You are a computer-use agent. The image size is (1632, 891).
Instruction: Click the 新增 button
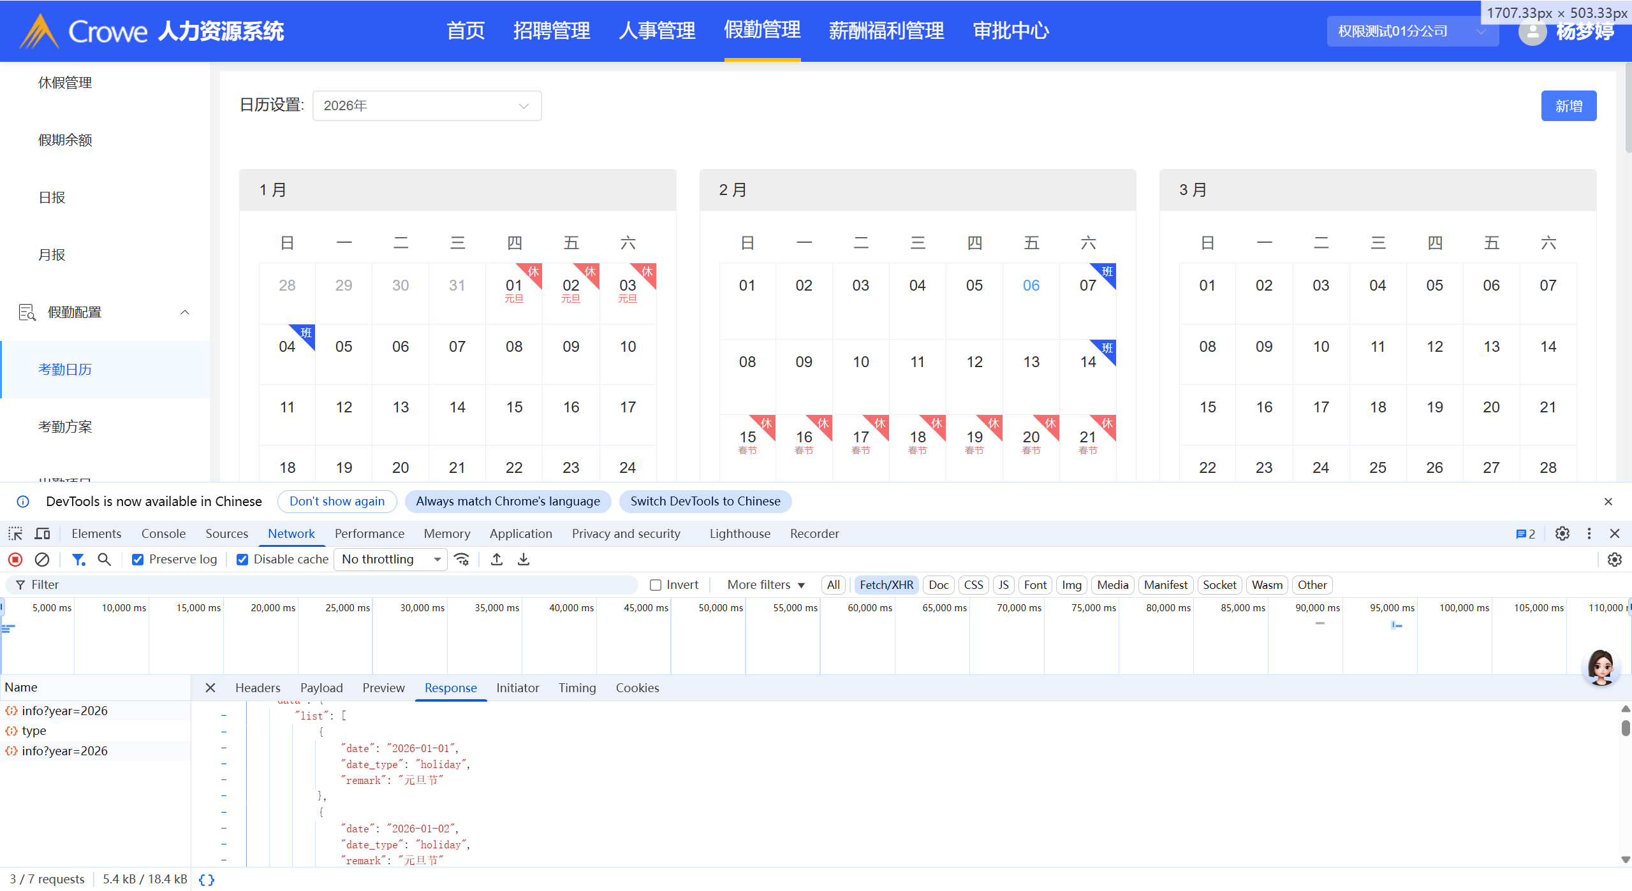tap(1568, 106)
